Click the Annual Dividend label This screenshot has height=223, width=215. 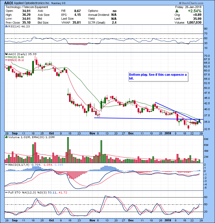pyautogui.click(x=99, y=15)
